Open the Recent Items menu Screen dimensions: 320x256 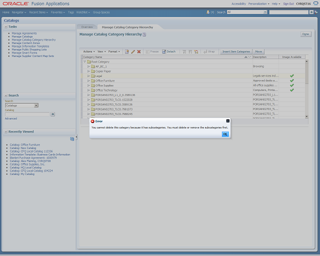pos(38,12)
